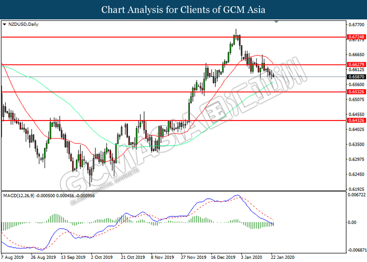Select the 0.61925 price axis value
This screenshot has height=262, width=367.
coord(357,189)
